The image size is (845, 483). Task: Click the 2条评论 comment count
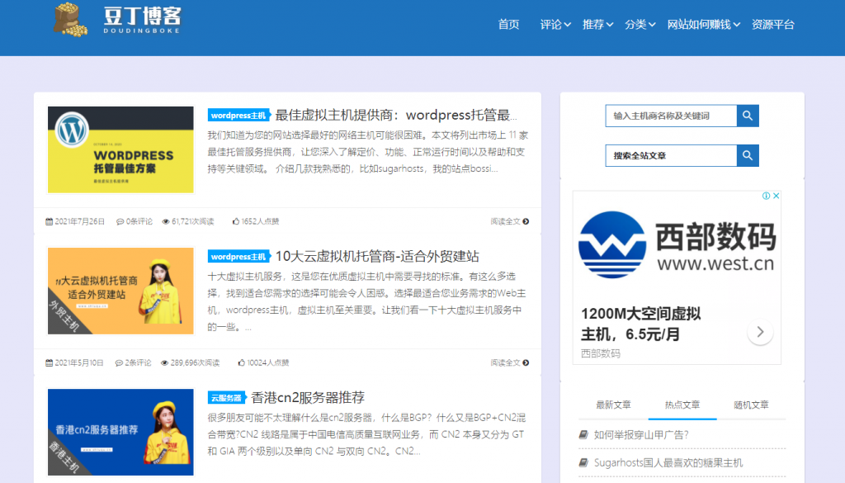tap(138, 362)
